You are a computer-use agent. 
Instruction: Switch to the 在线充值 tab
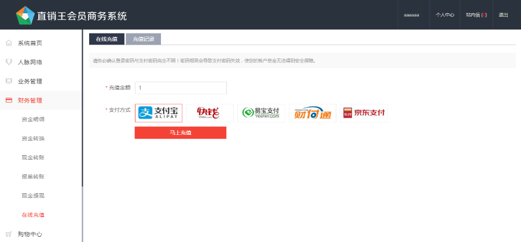coord(107,39)
